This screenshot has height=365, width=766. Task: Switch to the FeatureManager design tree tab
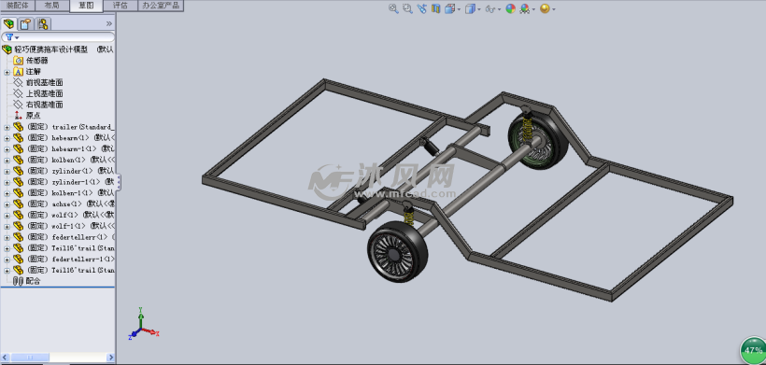click(8, 23)
